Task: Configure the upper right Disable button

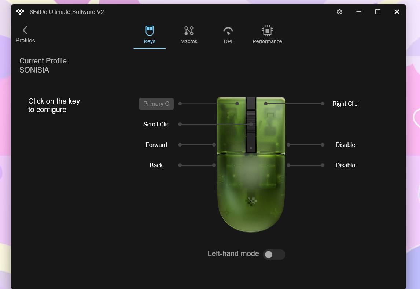Action: [345, 145]
